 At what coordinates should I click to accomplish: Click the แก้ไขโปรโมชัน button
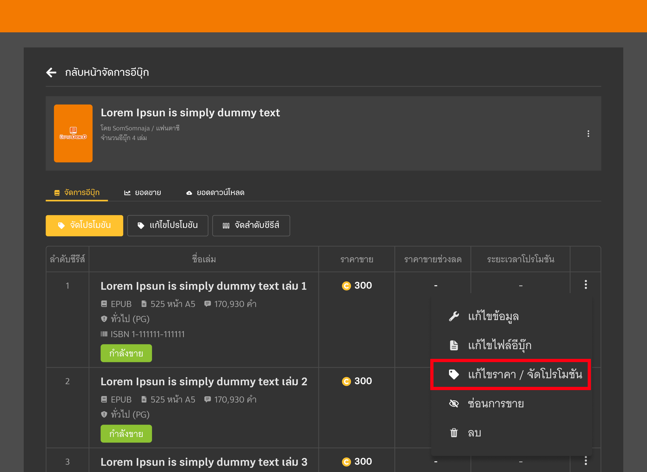[167, 225]
